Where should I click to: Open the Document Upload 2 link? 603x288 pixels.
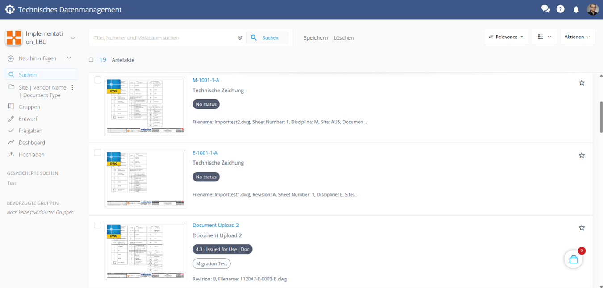click(215, 225)
